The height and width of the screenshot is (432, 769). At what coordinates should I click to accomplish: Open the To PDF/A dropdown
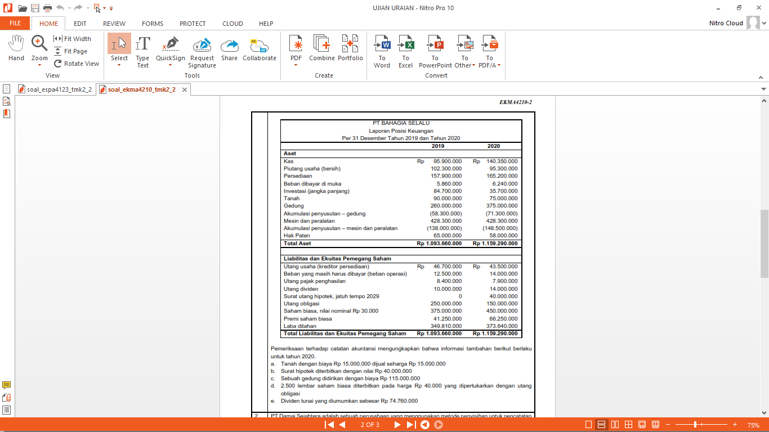tap(490, 52)
